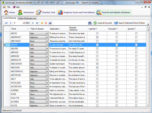Open Parts of Speech dropdown for ABSCISSION

[x=47, y=64]
